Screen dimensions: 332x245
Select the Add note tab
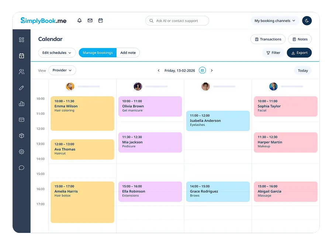click(128, 52)
